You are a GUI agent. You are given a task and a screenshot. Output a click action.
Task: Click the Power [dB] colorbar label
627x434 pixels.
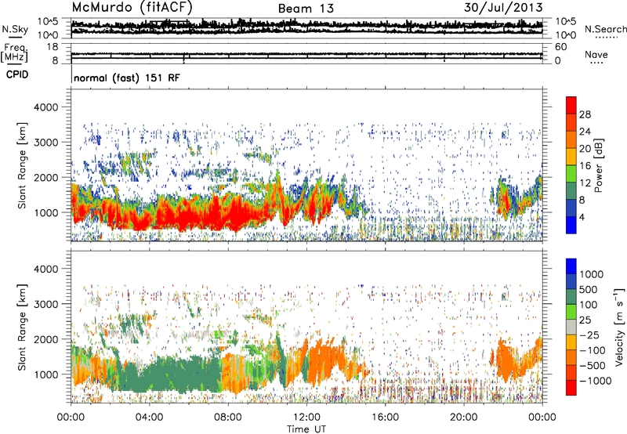click(x=598, y=165)
